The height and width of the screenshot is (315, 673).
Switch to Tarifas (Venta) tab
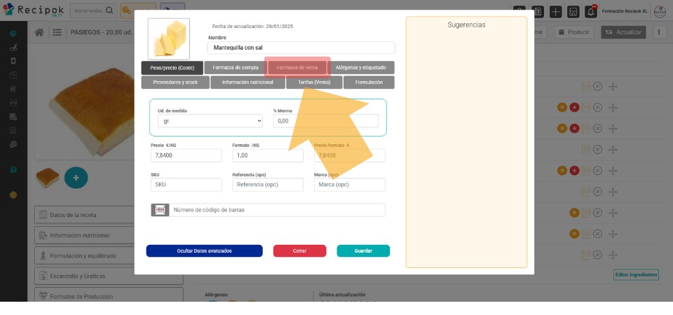coord(314,83)
